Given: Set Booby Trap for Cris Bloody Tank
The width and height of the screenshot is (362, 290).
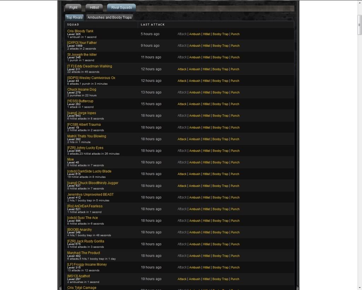Looking at the screenshot, I should pyautogui.click(x=221, y=34).
